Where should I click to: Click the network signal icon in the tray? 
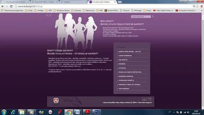tap(185, 112)
